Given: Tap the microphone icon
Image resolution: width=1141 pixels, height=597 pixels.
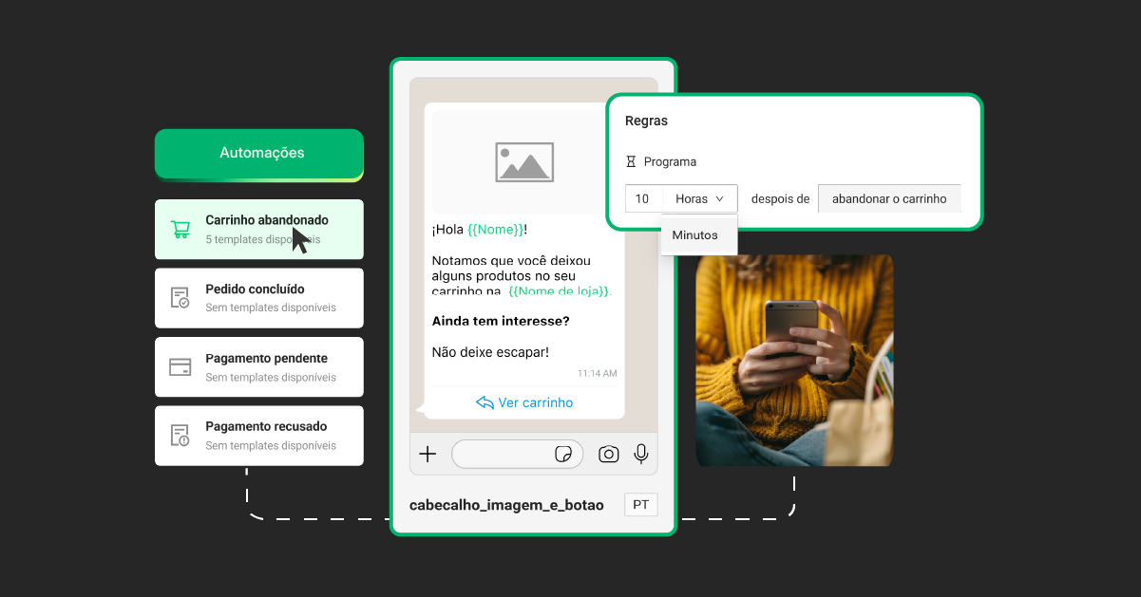Looking at the screenshot, I should (x=641, y=454).
